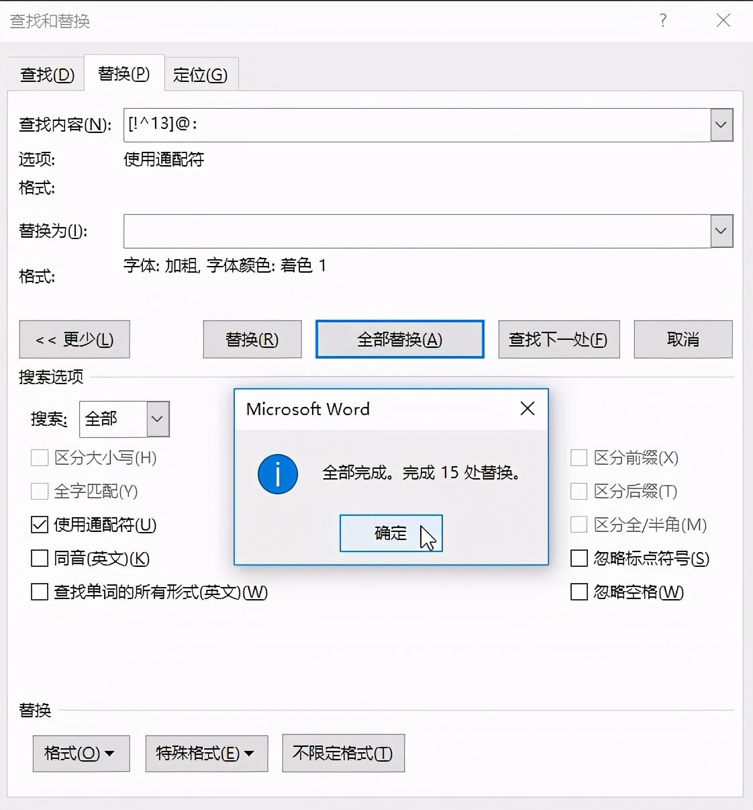This screenshot has width=753, height=810.
Task: Collapse options with the 更少(L) button
Action: [74, 339]
